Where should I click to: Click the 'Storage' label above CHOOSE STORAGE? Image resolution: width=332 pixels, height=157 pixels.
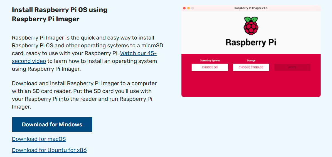(251, 60)
